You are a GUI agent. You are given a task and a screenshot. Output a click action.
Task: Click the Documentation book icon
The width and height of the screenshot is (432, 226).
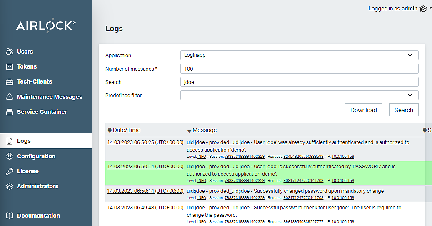click(x=10, y=216)
